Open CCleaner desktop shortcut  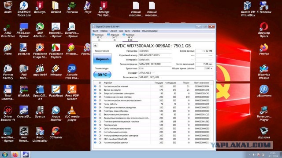click(x=56, y=133)
